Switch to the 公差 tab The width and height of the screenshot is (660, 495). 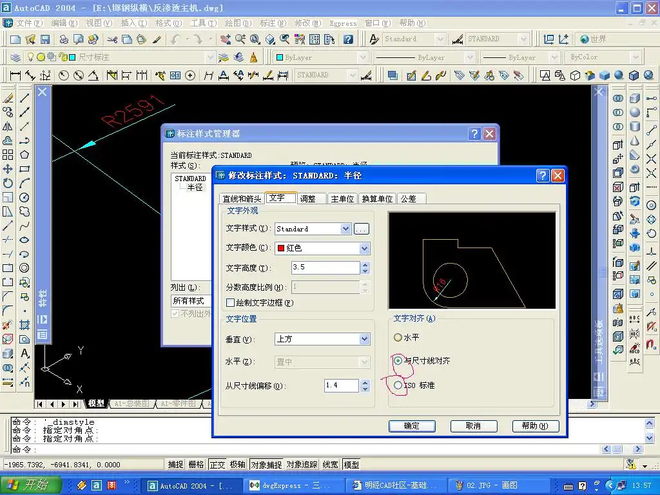(x=408, y=199)
